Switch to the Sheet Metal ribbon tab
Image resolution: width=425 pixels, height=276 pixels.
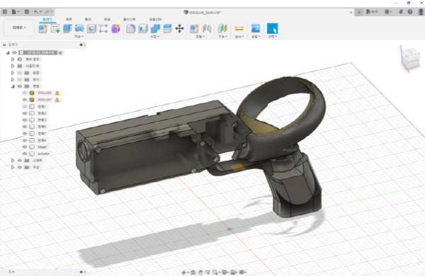107,19
